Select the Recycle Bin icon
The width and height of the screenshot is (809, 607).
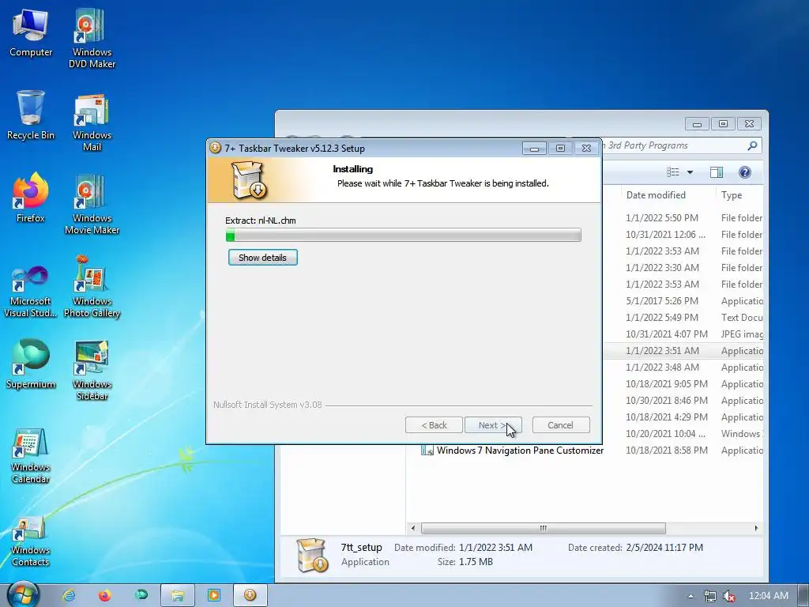coord(31,115)
